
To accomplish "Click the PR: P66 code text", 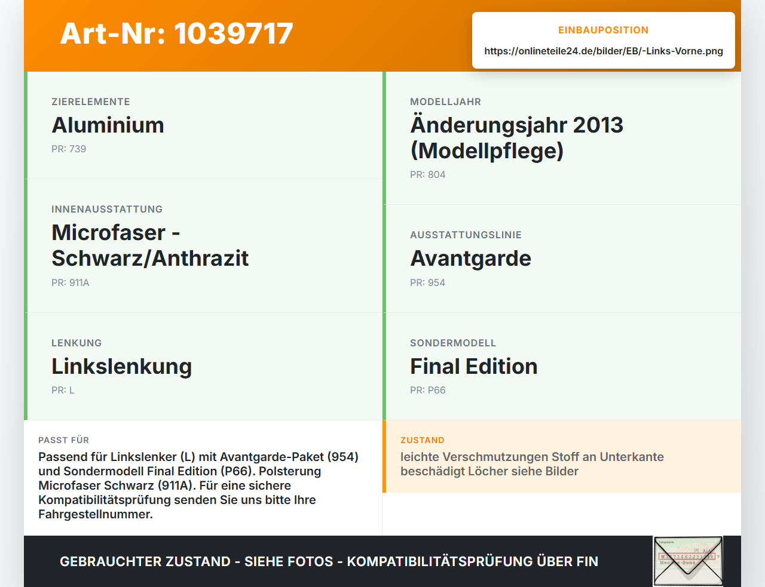I will [428, 390].
